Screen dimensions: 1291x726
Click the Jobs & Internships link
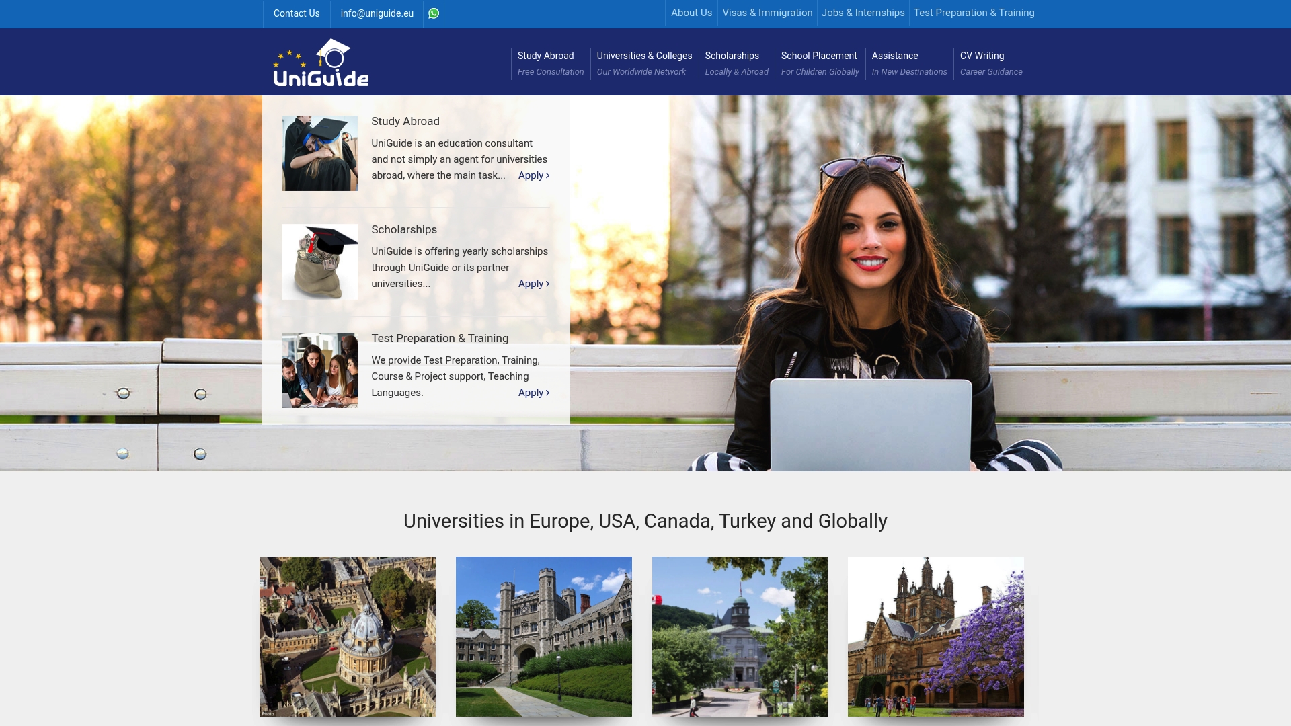click(x=863, y=13)
